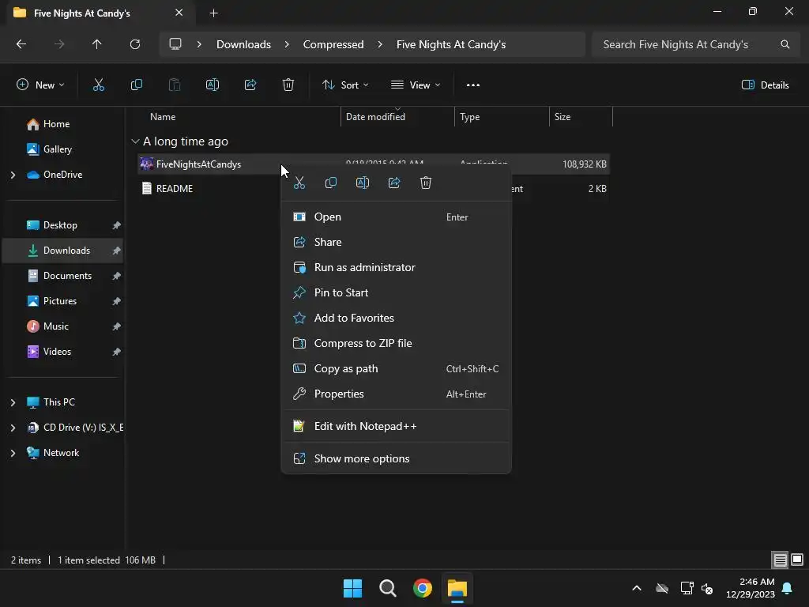Switch to large thumbnails view in the status bar
The image size is (809, 607).
(x=797, y=560)
